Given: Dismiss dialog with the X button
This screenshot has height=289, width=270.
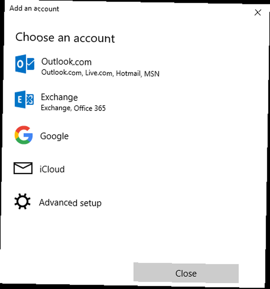Looking at the screenshot, I should pos(258,12).
